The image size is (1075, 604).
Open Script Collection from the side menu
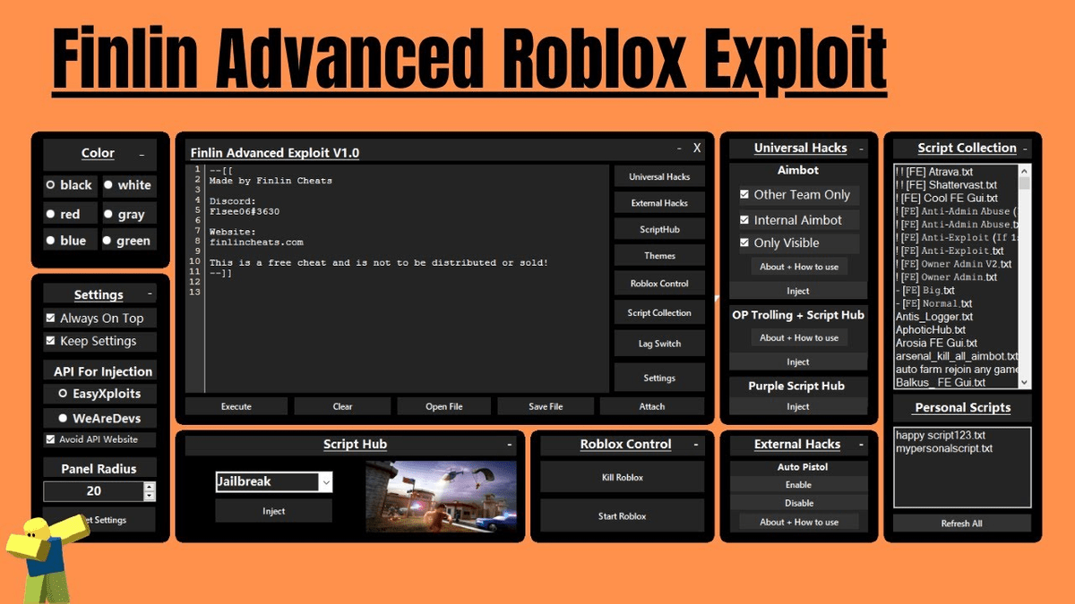pos(659,313)
